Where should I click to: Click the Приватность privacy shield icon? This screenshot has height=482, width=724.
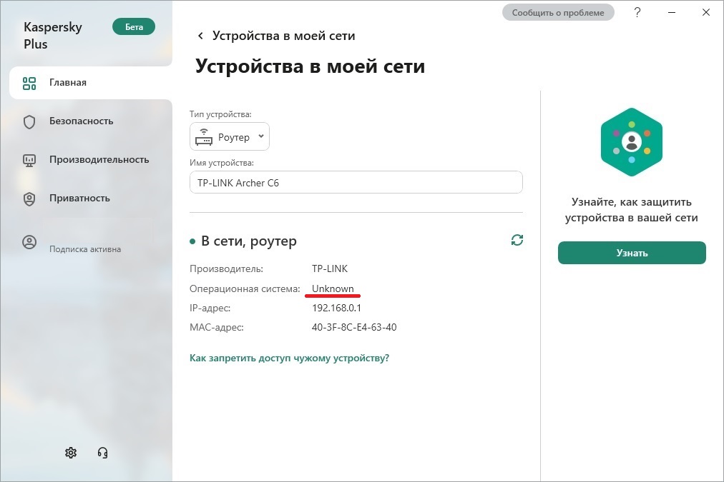click(29, 199)
